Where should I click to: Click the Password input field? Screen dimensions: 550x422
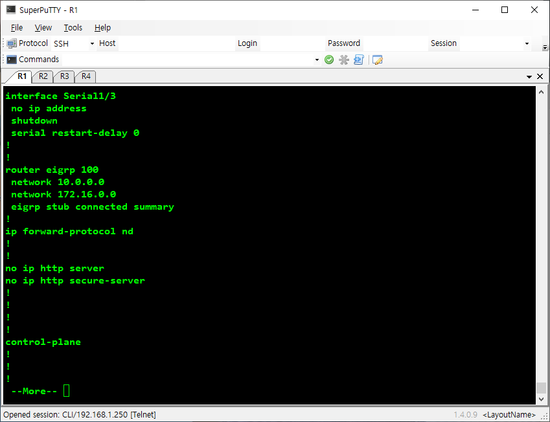point(395,43)
